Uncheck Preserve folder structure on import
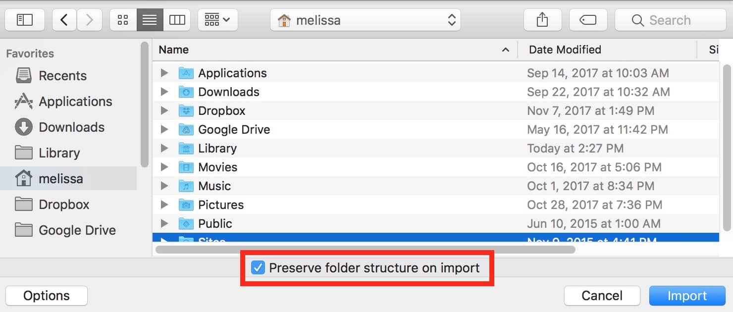The height and width of the screenshot is (312, 733). 258,268
